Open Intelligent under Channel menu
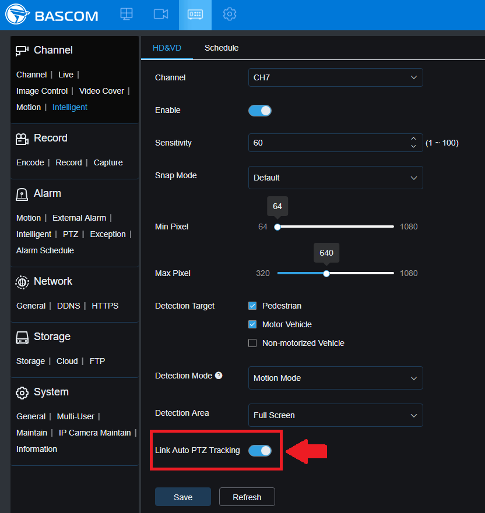485x513 pixels. pos(70,107)
